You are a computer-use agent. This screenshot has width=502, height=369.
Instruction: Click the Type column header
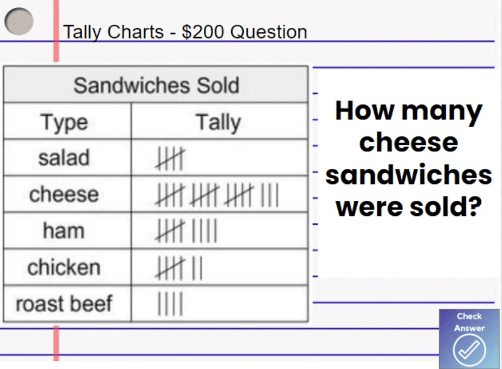click(64, 122)
